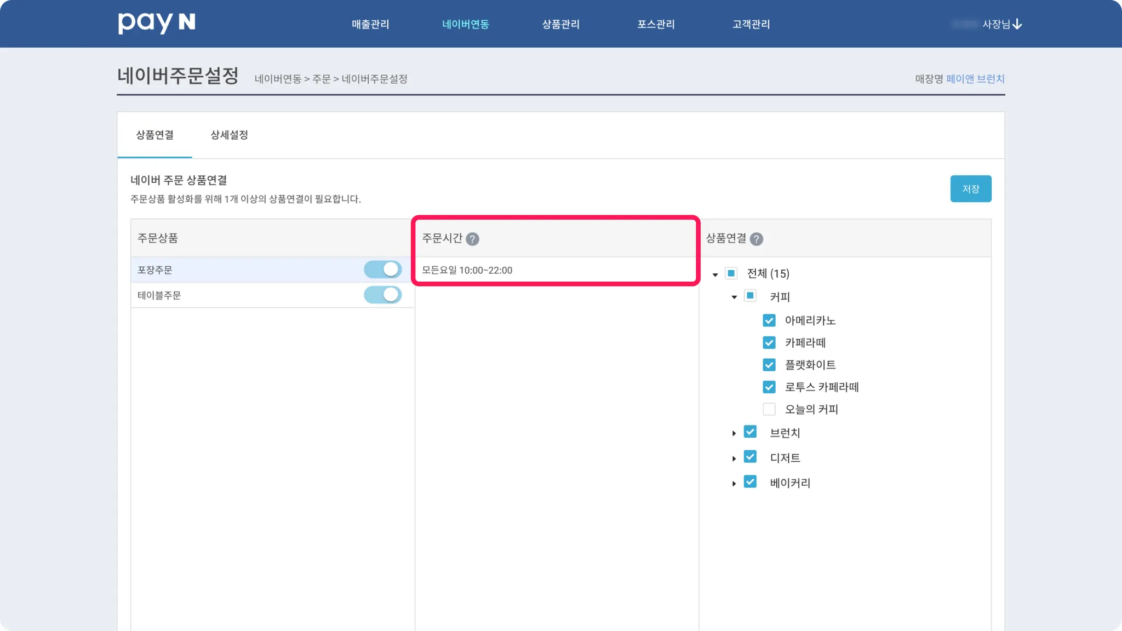Image resolution: width=1122 pixels, height=631 pixels.
Task: Collapse the 커피 category tree
Action: 734,297
